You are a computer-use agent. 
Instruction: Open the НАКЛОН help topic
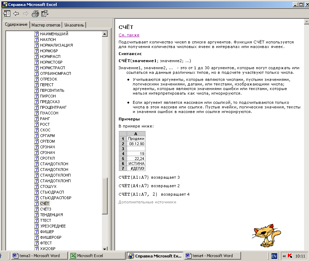(48, 40)
